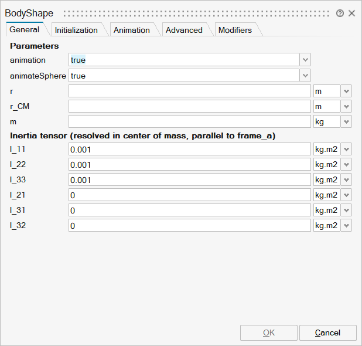Viewport: 362px width, 346px height.
Task: Switch to the Initialization tab
Action: tap(76, 30)
